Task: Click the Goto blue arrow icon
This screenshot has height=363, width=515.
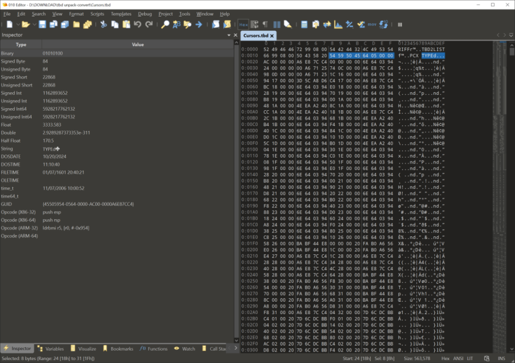Action: (199, 24)
